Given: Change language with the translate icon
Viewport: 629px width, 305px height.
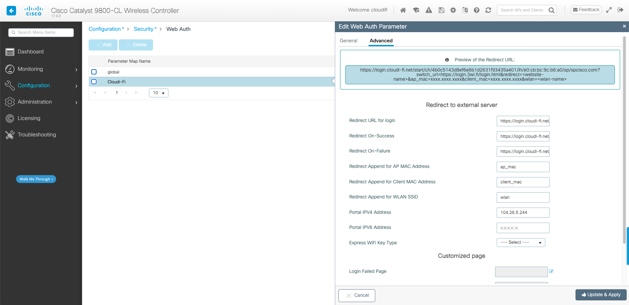Looking at the screenshot, I should click(465, 10).
